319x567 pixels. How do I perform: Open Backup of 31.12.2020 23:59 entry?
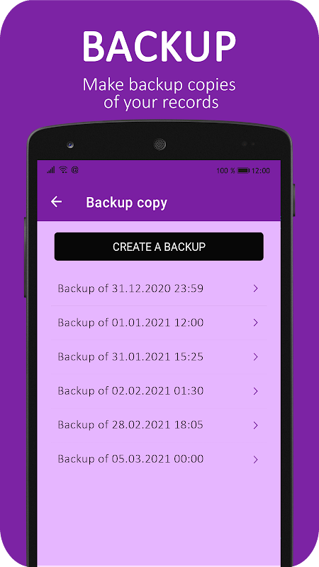(x=159, y=288)
